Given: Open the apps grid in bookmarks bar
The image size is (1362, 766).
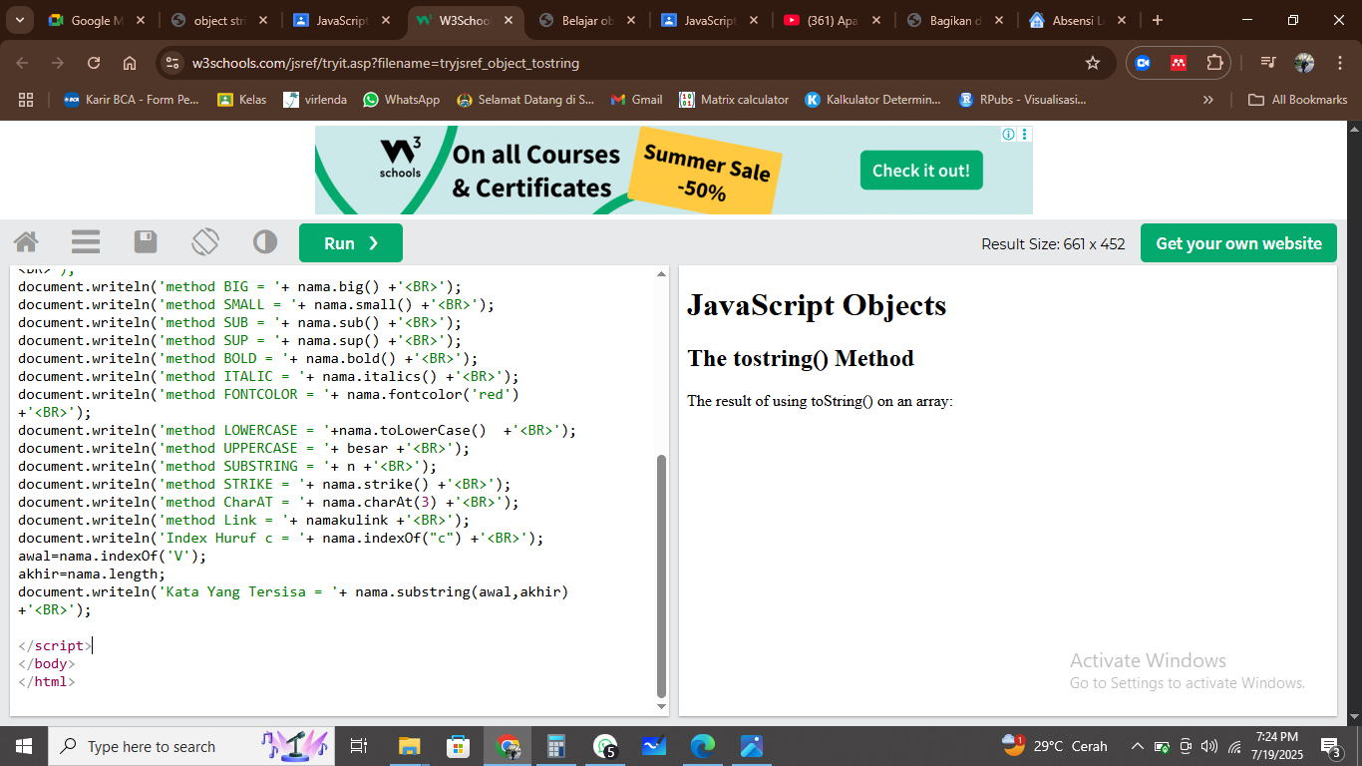Looking at the screenshot, I should (26, 99).
